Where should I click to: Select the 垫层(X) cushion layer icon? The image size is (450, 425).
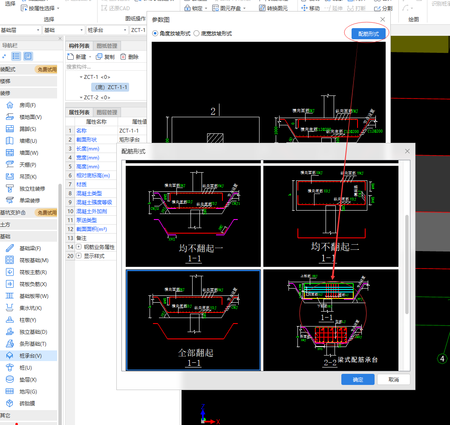[10, 379]
